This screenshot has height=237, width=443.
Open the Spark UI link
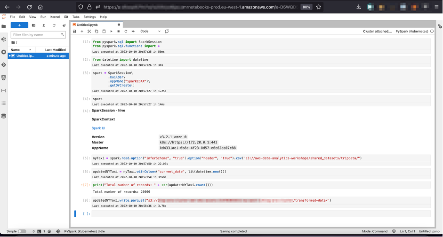click(x=98, y=128)
